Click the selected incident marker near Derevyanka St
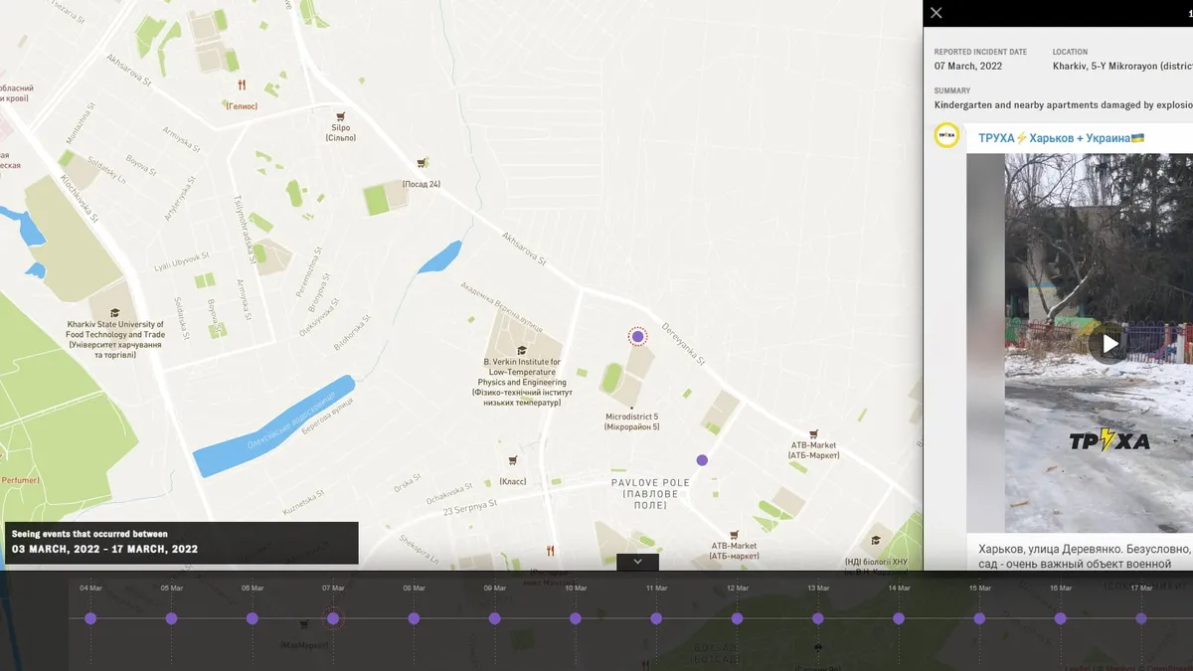 638,337
